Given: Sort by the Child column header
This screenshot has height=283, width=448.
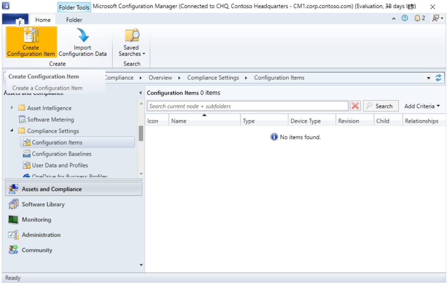Looking at the screenshot, I should [388, 121].
